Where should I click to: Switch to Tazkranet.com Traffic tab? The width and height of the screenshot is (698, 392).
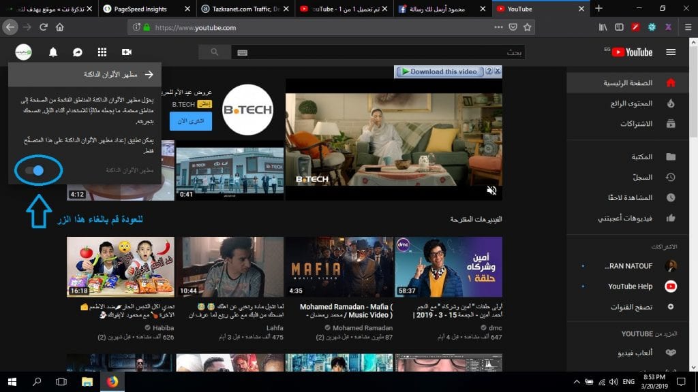(245, 9)
